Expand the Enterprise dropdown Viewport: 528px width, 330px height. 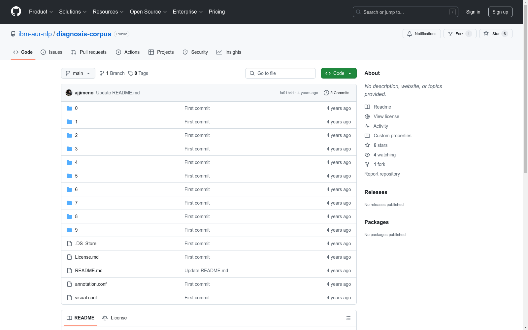pos(188,12)
